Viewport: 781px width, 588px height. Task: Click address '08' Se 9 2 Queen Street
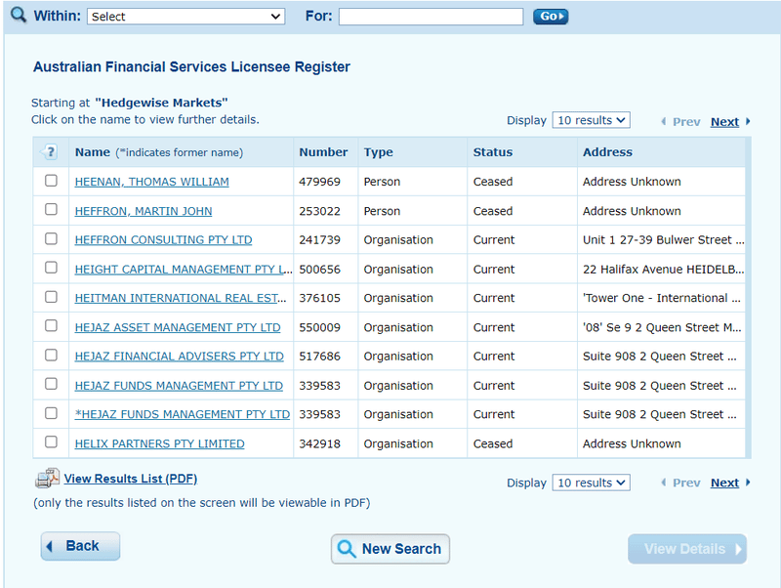click(663, 327)
